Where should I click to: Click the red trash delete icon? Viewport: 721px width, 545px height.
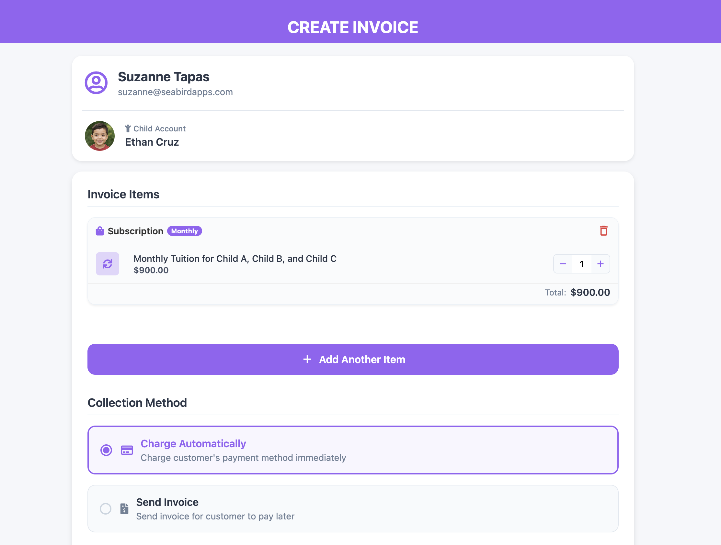603,231
